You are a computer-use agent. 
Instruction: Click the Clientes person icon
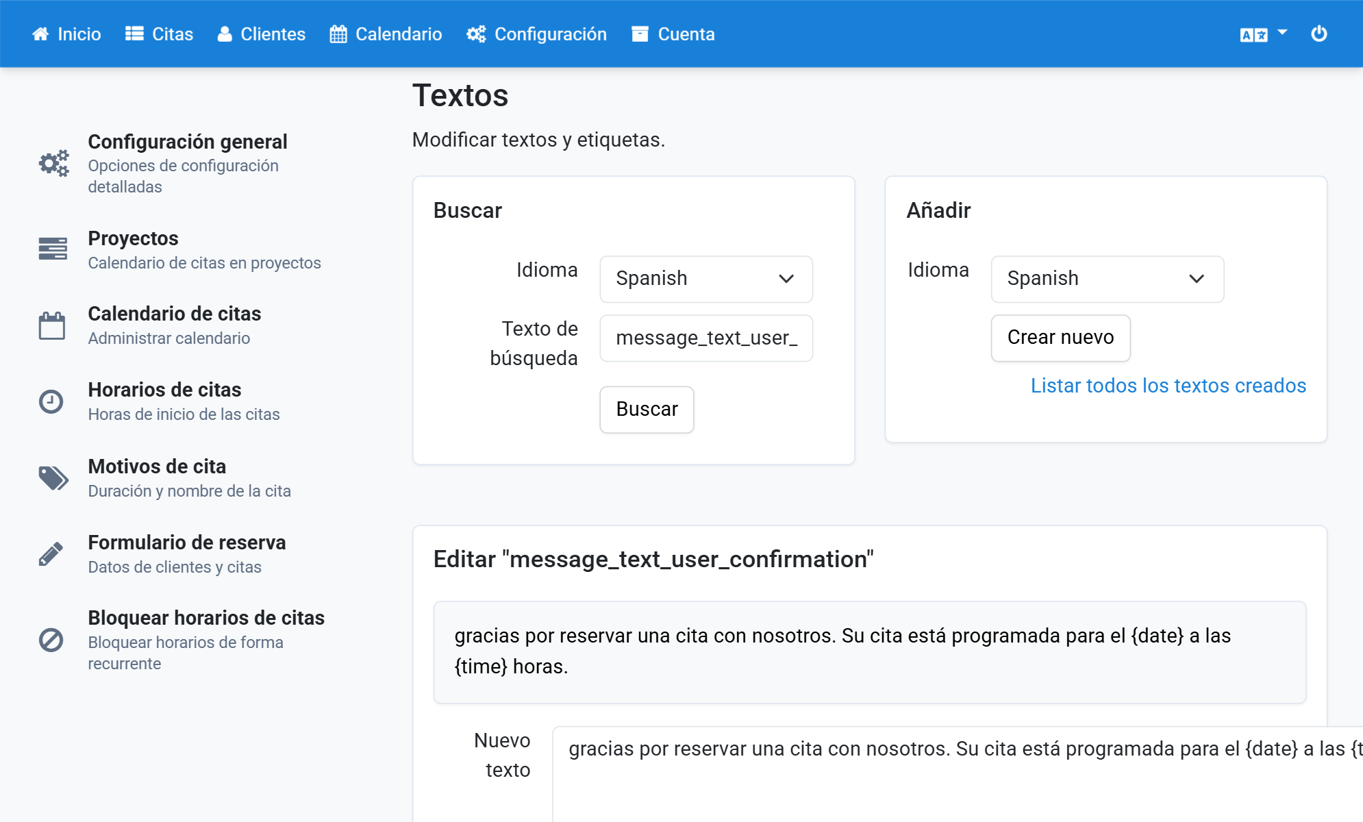tap(225, 34)
